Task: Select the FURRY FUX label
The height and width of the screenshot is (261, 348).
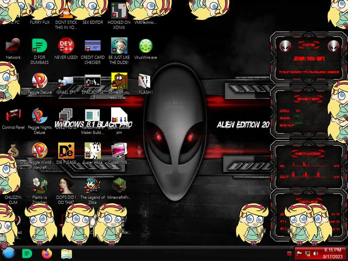Action: coord(39,22)
